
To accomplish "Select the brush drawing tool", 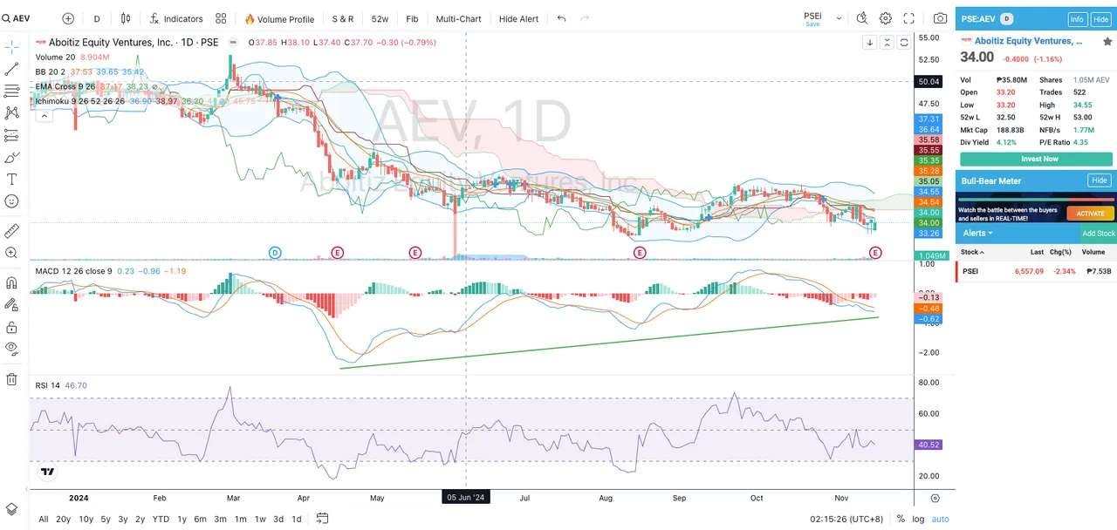I will click(12, 157).
